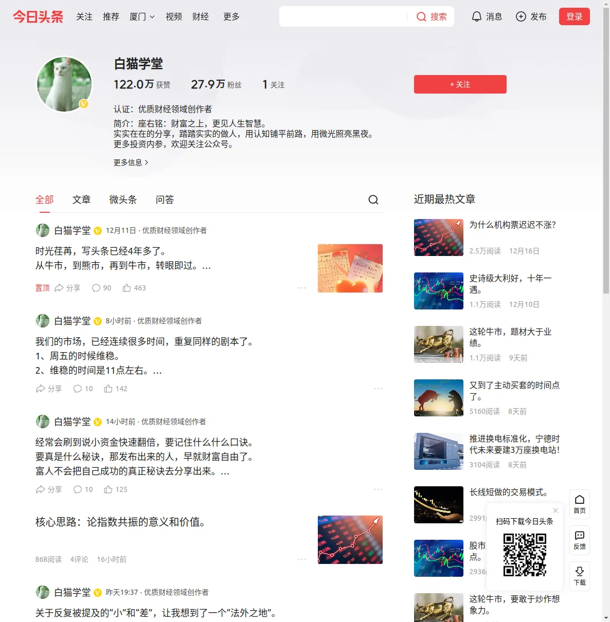Open hot article 又到了主动买套的时间点了
610x622 pixels.
(514, 391)
